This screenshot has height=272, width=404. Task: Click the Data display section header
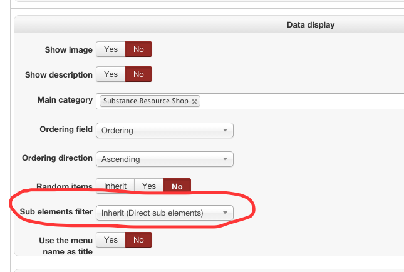[310, 25]
